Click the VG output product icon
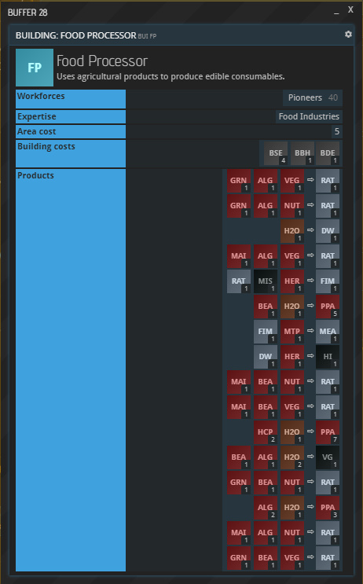363x584 pixels. [328, 457]
